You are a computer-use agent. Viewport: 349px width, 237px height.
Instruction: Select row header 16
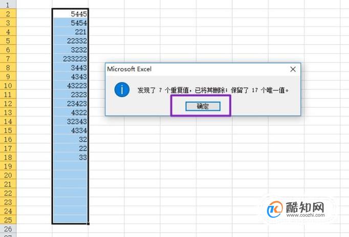pos(8,139)
